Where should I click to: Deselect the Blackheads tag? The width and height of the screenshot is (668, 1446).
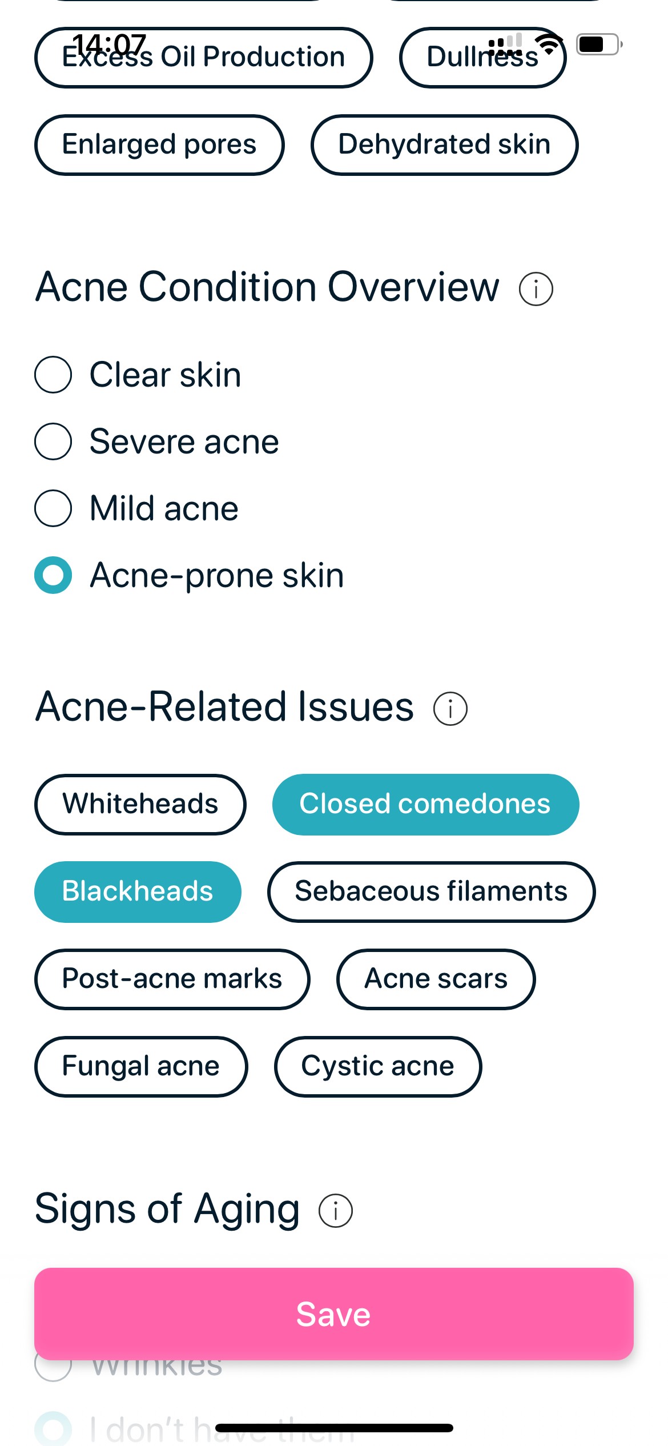click(x=137, y=891)
